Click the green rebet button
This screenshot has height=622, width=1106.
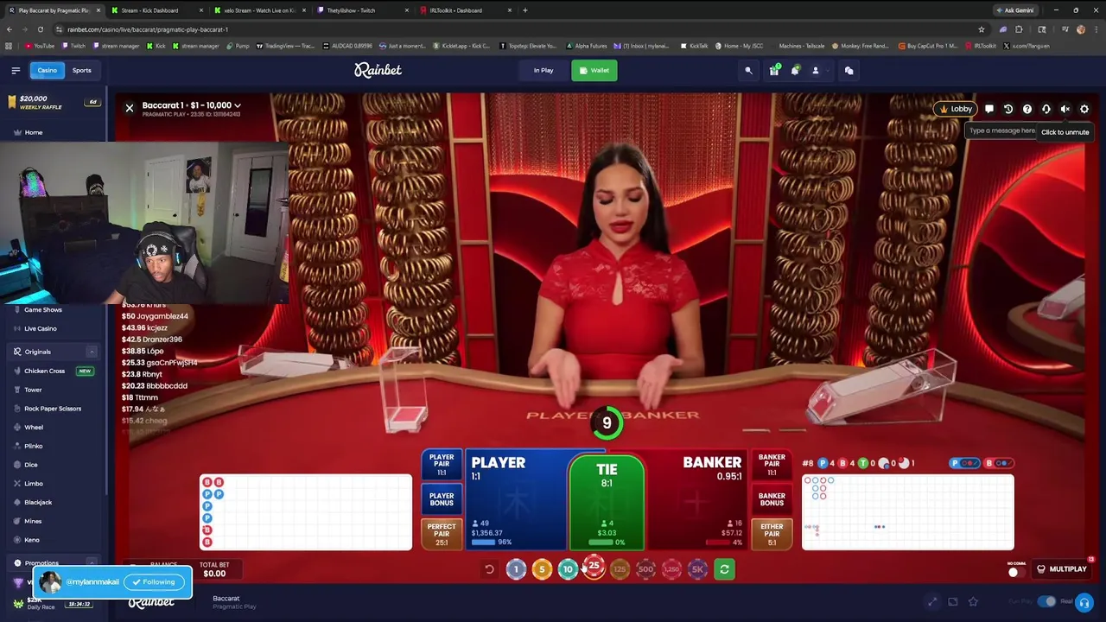coord(724,569)
